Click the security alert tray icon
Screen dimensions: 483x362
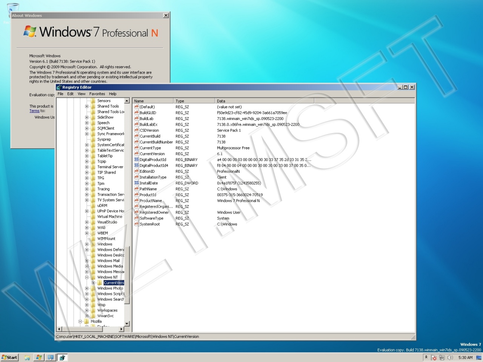coord(434,357)
